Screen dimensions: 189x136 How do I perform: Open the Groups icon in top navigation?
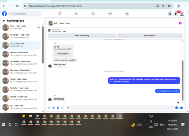tap(127, 14)
